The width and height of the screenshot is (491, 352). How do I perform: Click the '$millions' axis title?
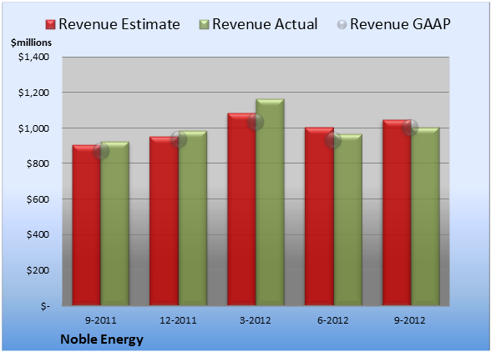coord(32,43)
